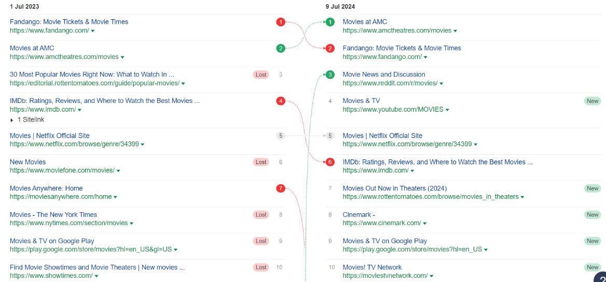Open the Netflix Official Site link in 2023 column
606x282 pixels.
pos(49,136)
